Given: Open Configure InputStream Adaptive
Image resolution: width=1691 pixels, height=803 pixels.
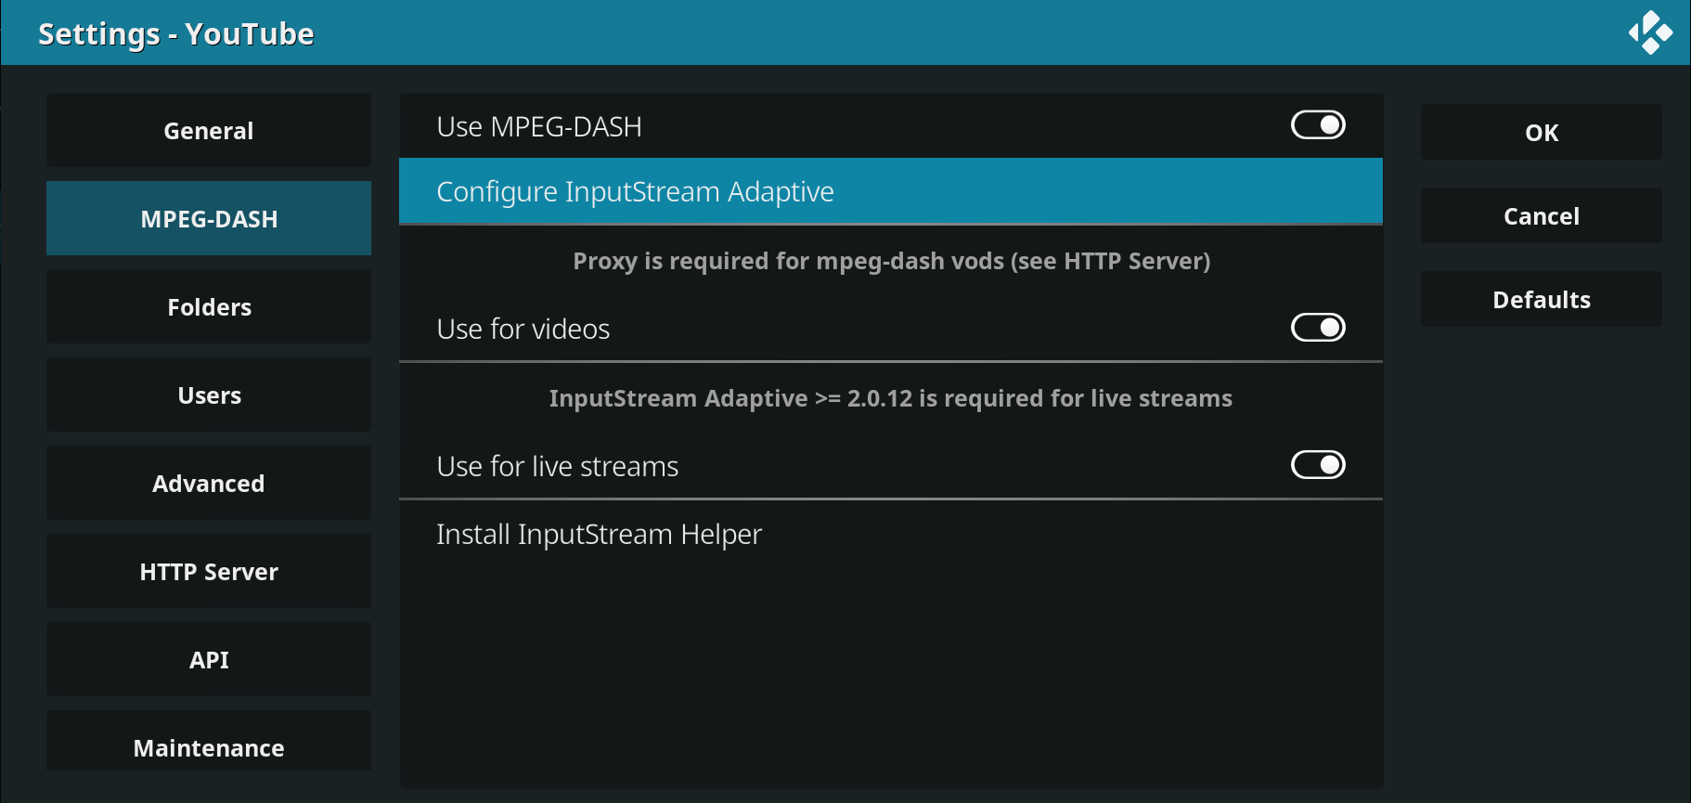Looking at the screenshot, I should click(x=635, y=192).
